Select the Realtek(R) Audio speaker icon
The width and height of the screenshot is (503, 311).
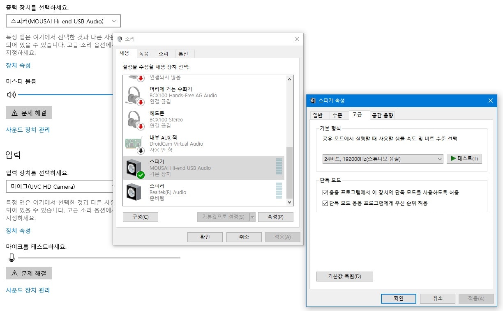[x=134, y=192]
